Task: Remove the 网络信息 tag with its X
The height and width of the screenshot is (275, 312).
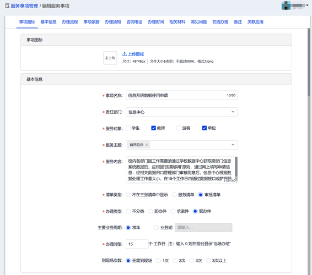Action: [x=147, y=145]
